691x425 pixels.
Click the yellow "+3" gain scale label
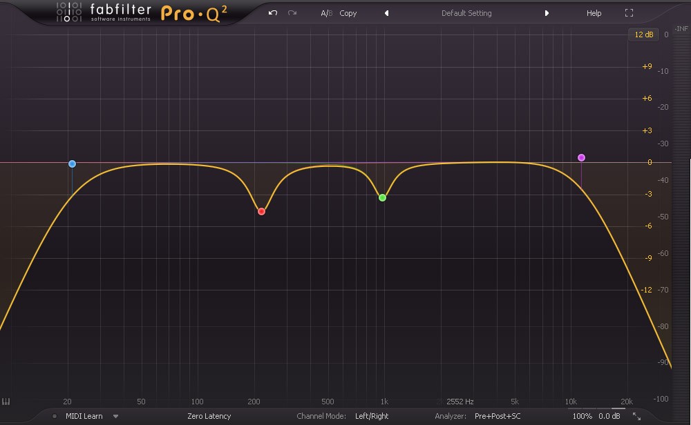click(647, 130)
